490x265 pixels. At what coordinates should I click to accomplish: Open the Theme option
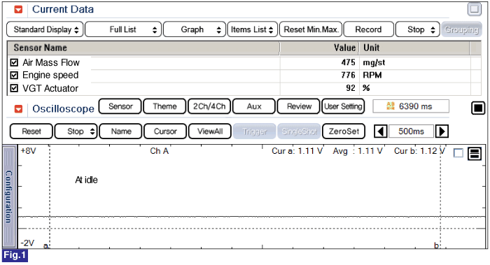pos(164,106)
